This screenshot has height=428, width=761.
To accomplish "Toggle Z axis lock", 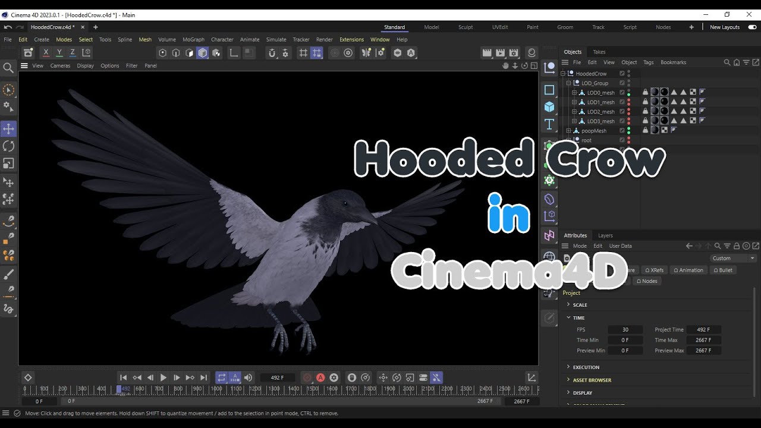I will tap(73, 53).
